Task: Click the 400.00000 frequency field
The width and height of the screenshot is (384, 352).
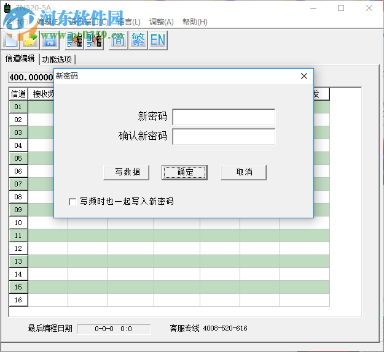Action: [x=31, y=77]
